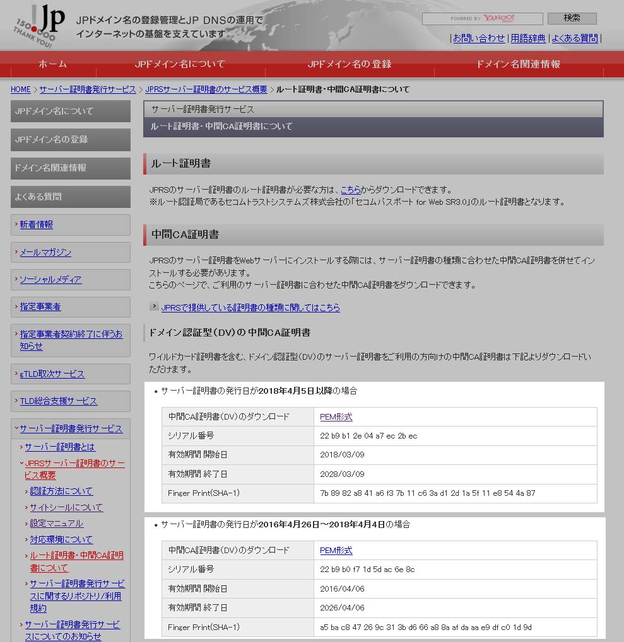Open ルート証明書・中間CA証明書について sidebar link
The width and height of the screenshot is (624, 642).
point(77,561)
